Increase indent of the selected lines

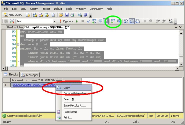(x=163, y=21)
